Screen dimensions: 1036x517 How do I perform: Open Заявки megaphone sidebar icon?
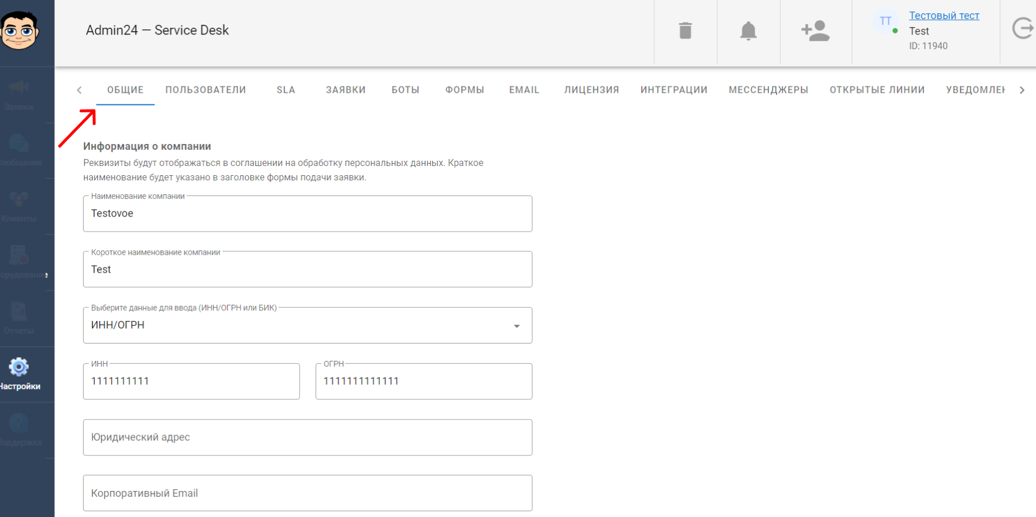click(19, 88)
